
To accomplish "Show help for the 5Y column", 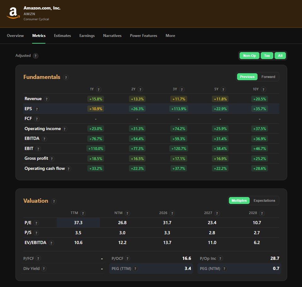I will [x=223, y=89].
